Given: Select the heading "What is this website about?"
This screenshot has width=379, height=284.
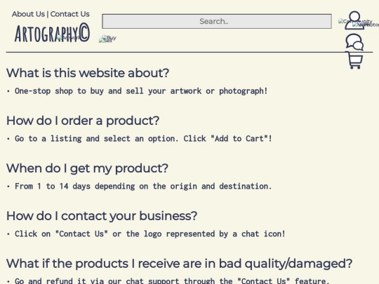Looking at the screenshot, I should click(88, 73).
